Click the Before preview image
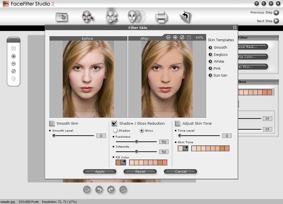This screenshot has width=283, height=204. coord(88,79)
